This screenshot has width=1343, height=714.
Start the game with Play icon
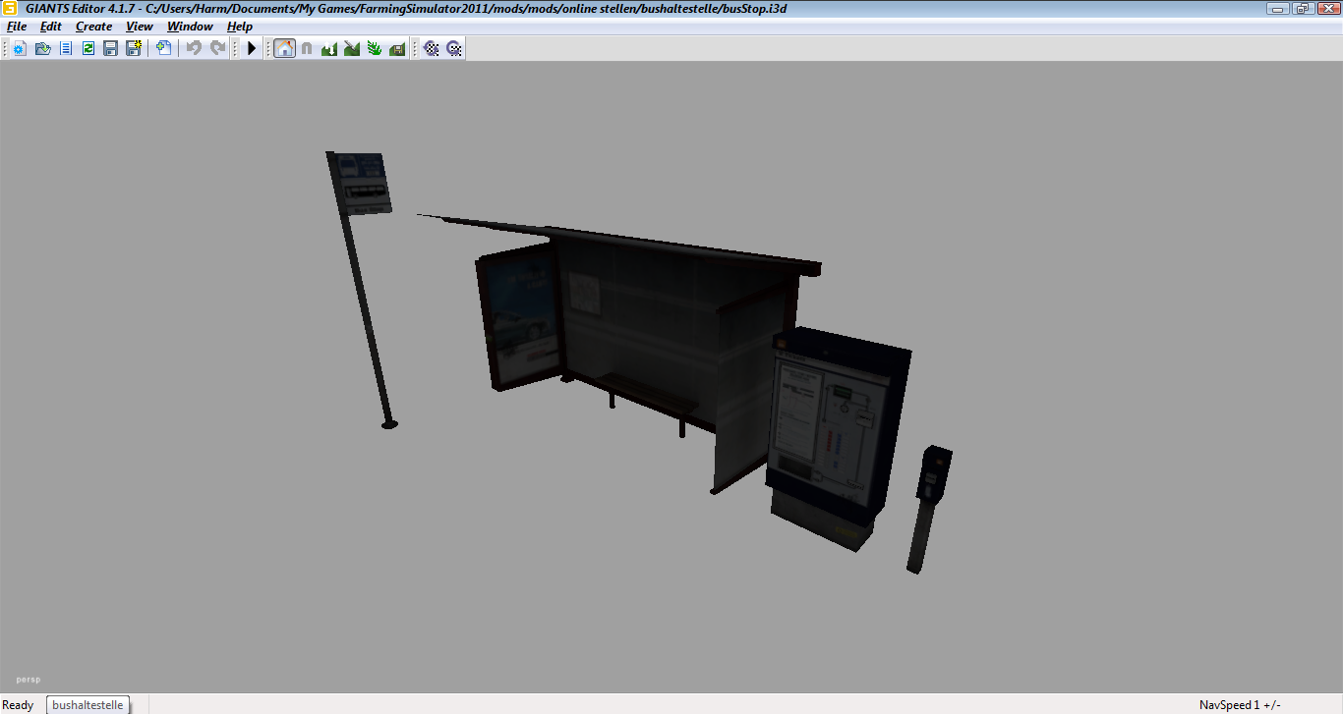pos(252,48)
